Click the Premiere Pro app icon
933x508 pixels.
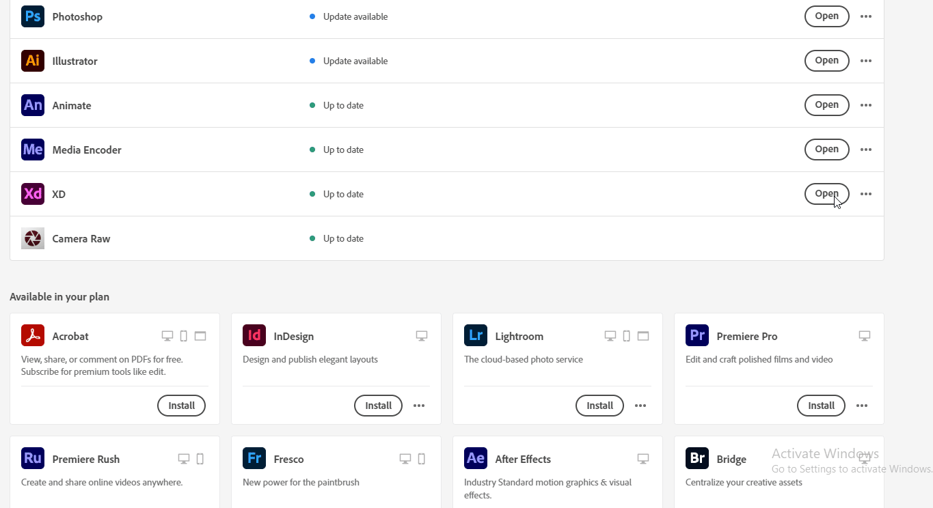pos(697,336)
